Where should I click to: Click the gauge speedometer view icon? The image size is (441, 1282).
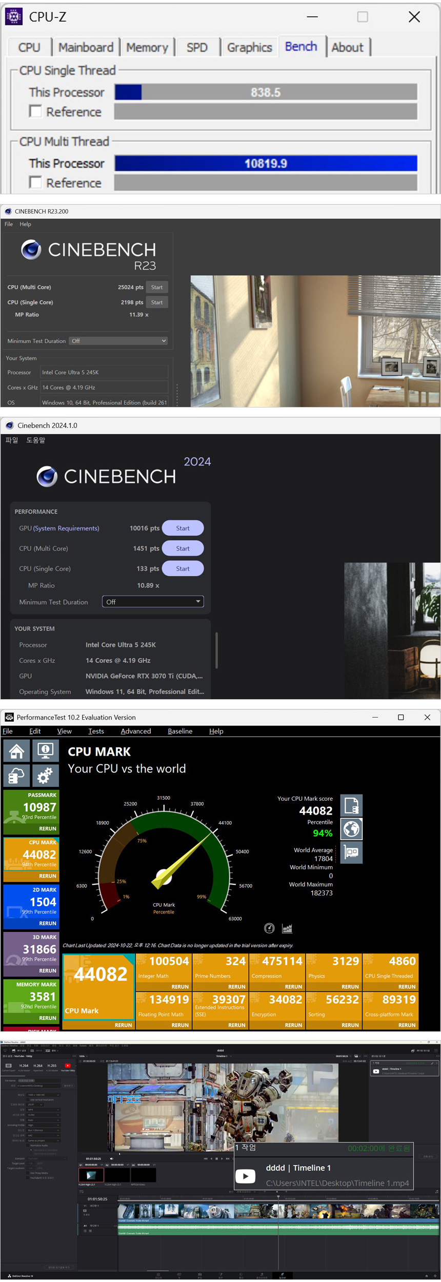pyautogui.click(x=269, y=928)
